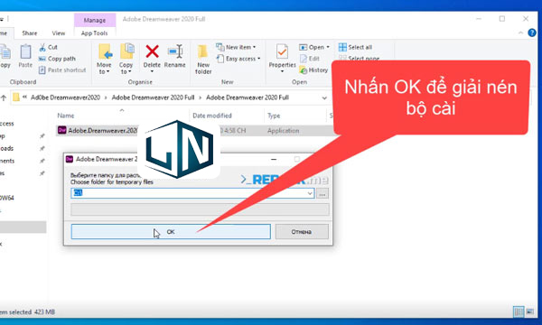Click the Manage contextual tab
Image resolution: width=542 pixels, height=325 pixels.
coord(95,21)
